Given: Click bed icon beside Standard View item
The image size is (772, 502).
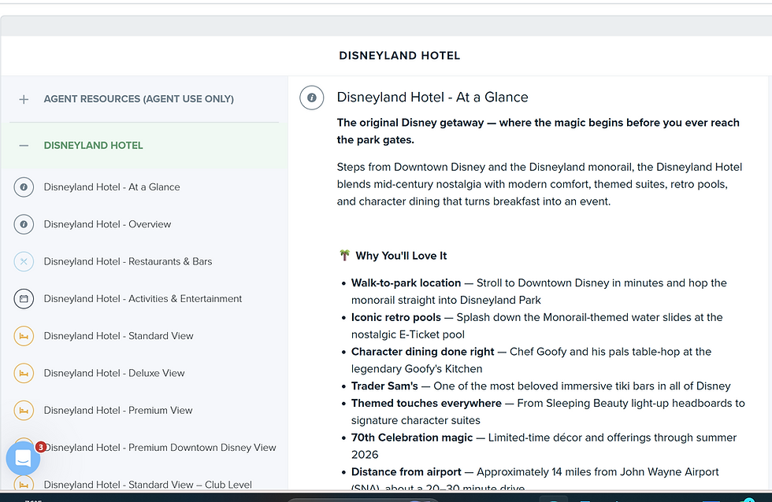Looking at the screenshot, I should pos(24,336).
